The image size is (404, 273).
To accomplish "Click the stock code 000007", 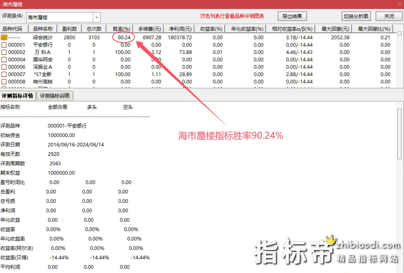I will point(17,74).
